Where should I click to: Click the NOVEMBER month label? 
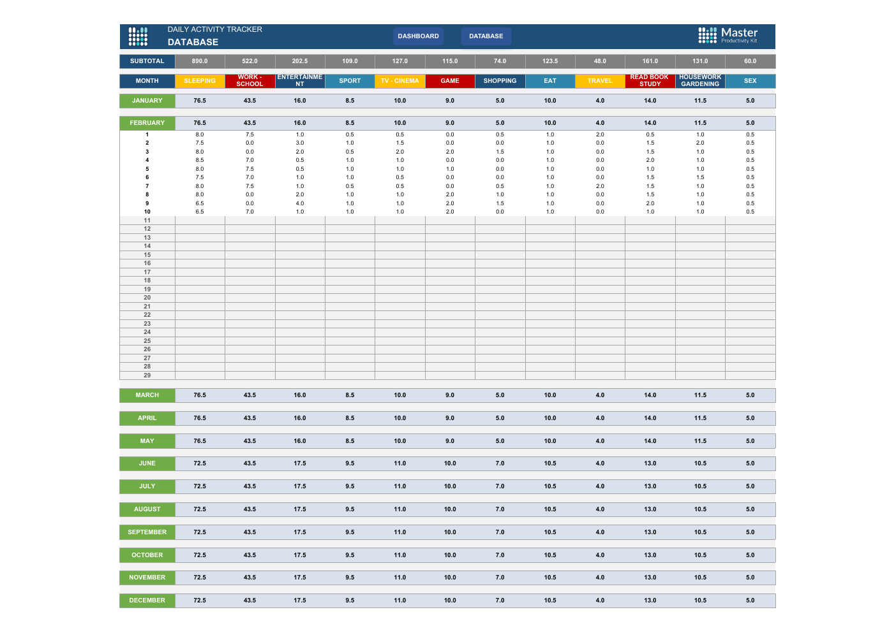[147, 578]
